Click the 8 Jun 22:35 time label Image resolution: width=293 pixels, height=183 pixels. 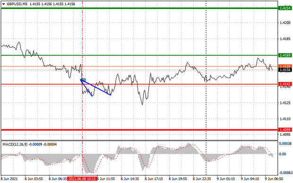pos(202,179)
